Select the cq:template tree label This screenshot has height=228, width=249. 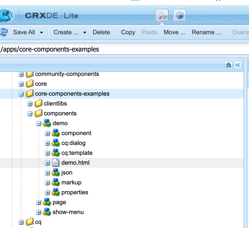(x=77, y=153)
